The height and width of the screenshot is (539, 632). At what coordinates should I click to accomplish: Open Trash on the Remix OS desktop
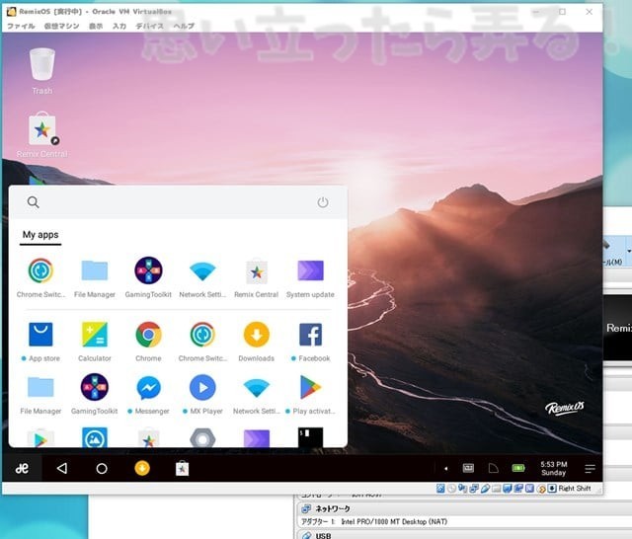point(41,71)
